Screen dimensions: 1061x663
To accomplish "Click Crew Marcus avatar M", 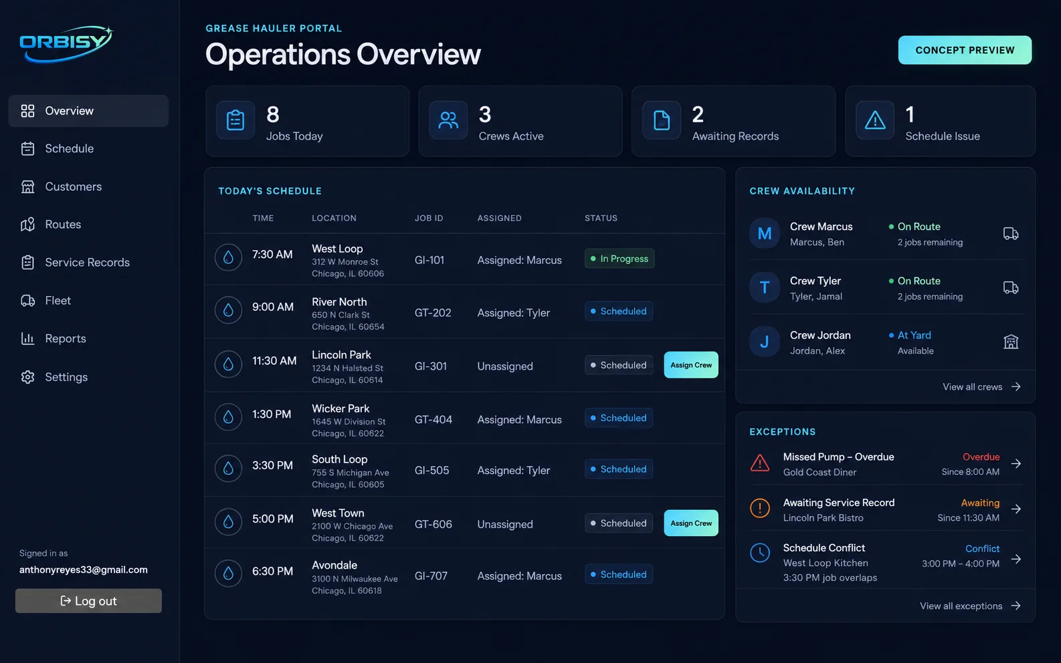I will (x=765, y=234).
